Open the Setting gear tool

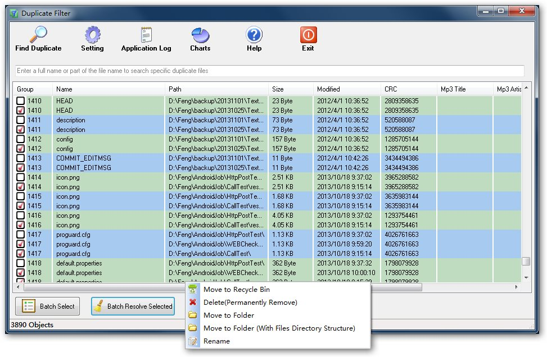tap(92, 39)
